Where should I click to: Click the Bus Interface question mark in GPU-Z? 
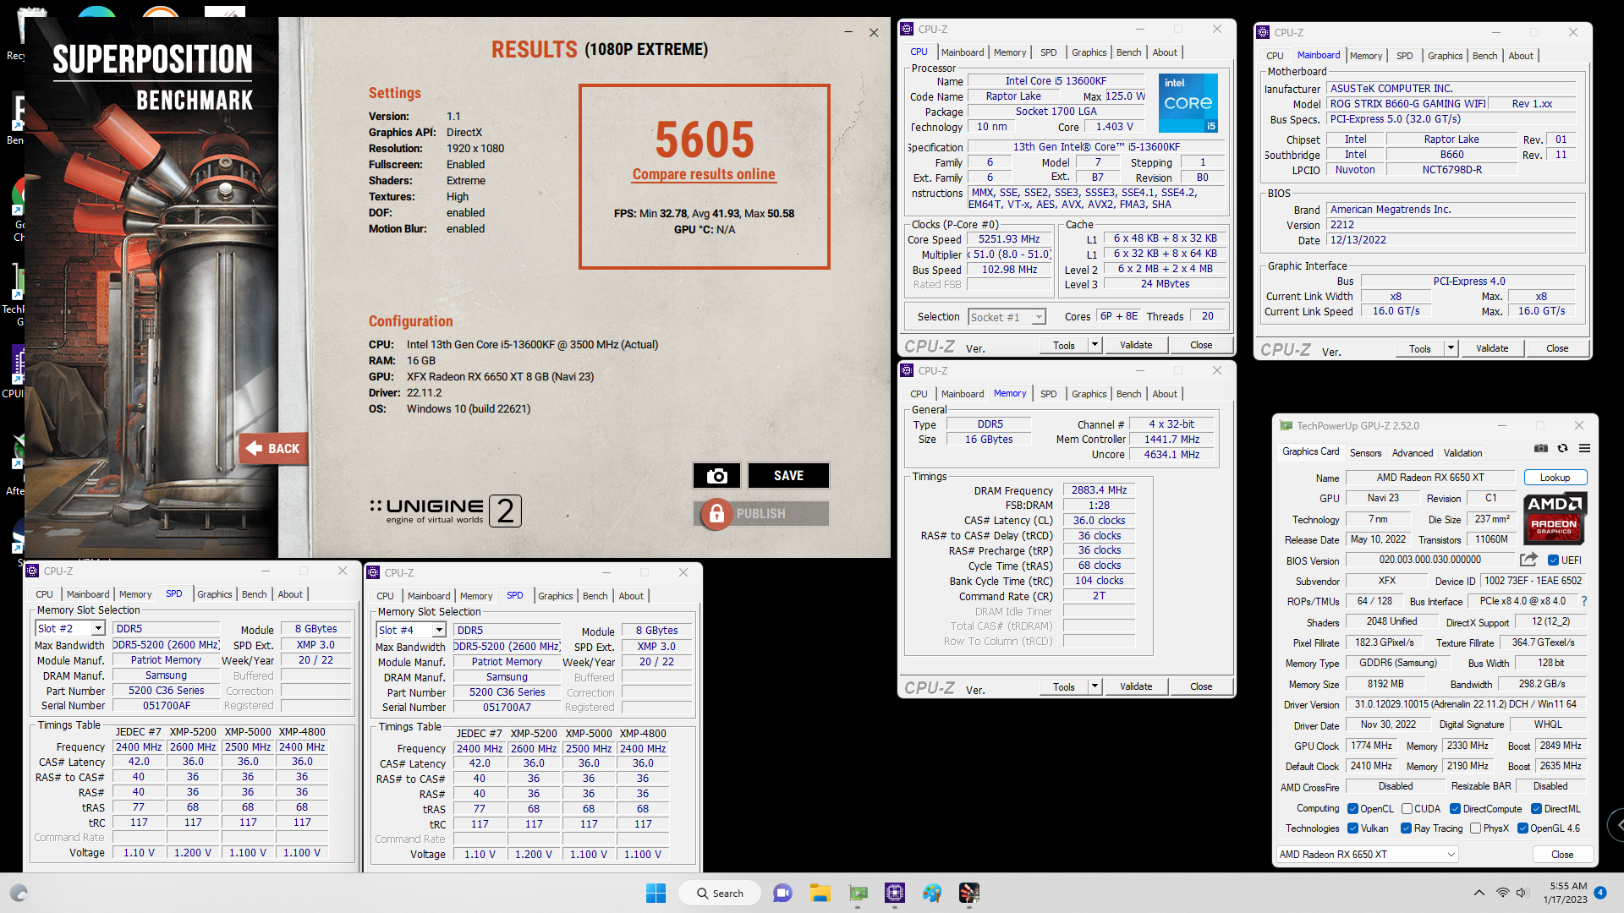[1583, 601]
